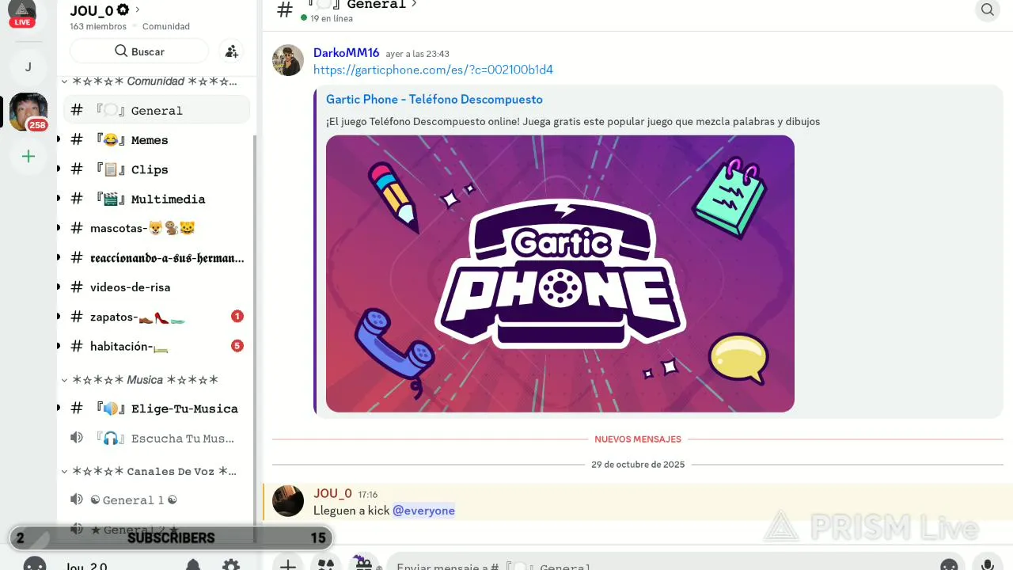The height and width of the screenshot is (570, 1013).
Task: Click the plus attachment icon in message bar
Action: coord(288,565)
